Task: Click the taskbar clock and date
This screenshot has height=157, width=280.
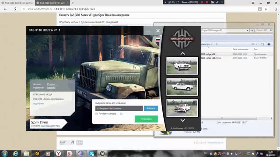Action: point(270,154)
